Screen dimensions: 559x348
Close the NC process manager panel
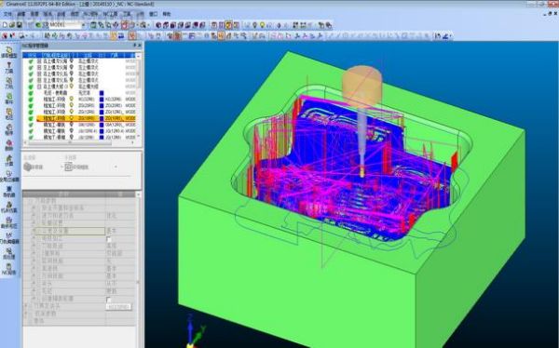tap(140, 46)
